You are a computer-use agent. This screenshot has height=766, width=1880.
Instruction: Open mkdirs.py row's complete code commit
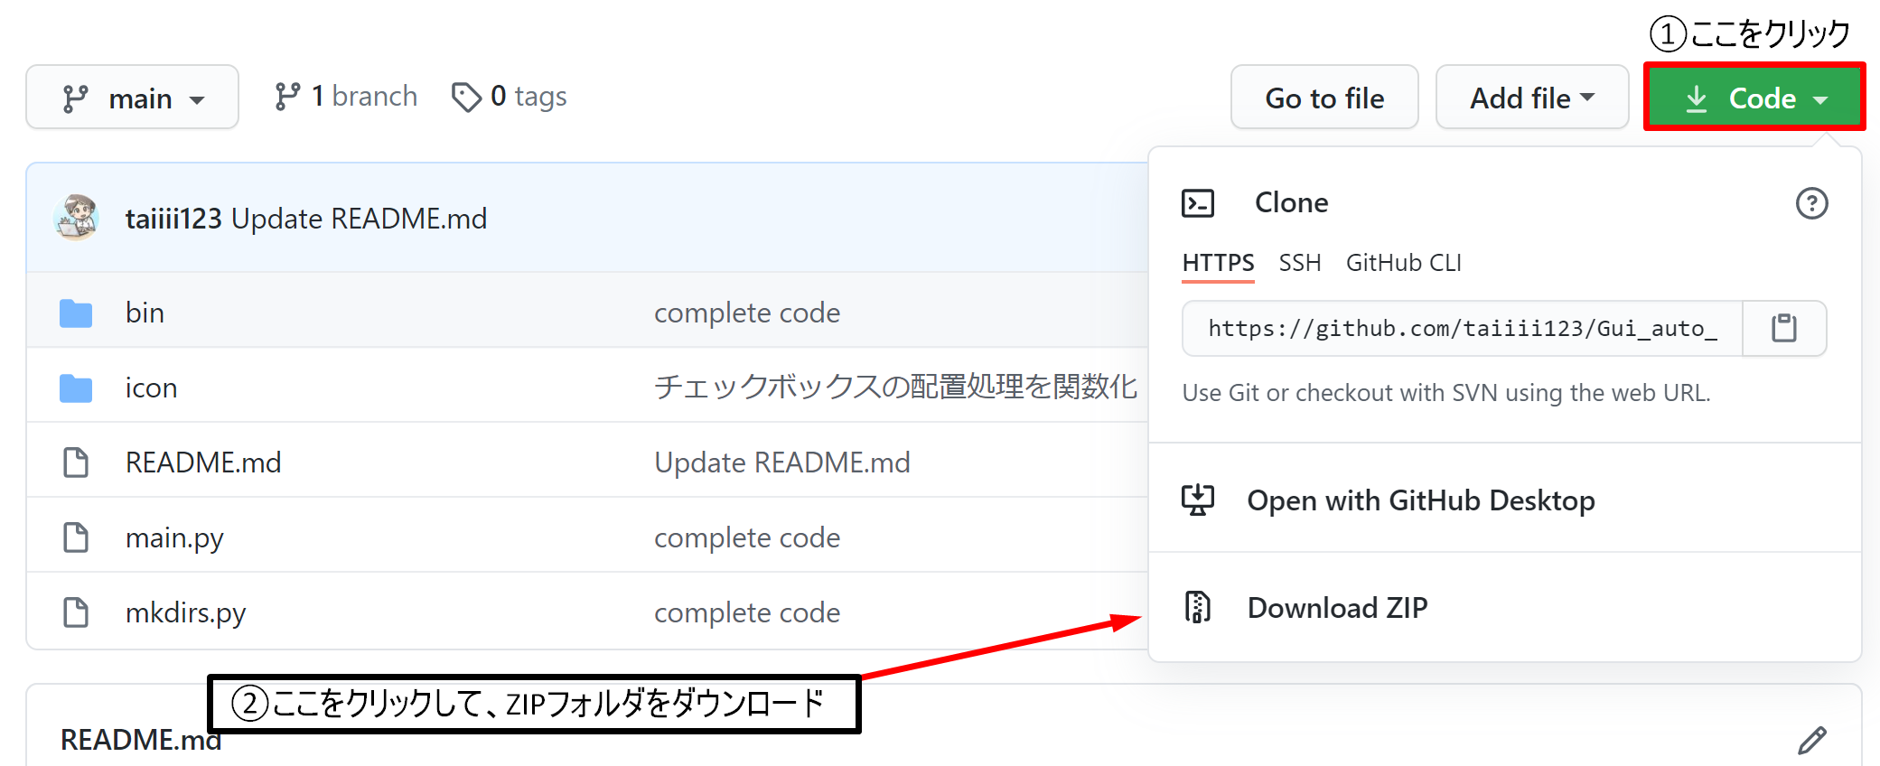[747, 612]
